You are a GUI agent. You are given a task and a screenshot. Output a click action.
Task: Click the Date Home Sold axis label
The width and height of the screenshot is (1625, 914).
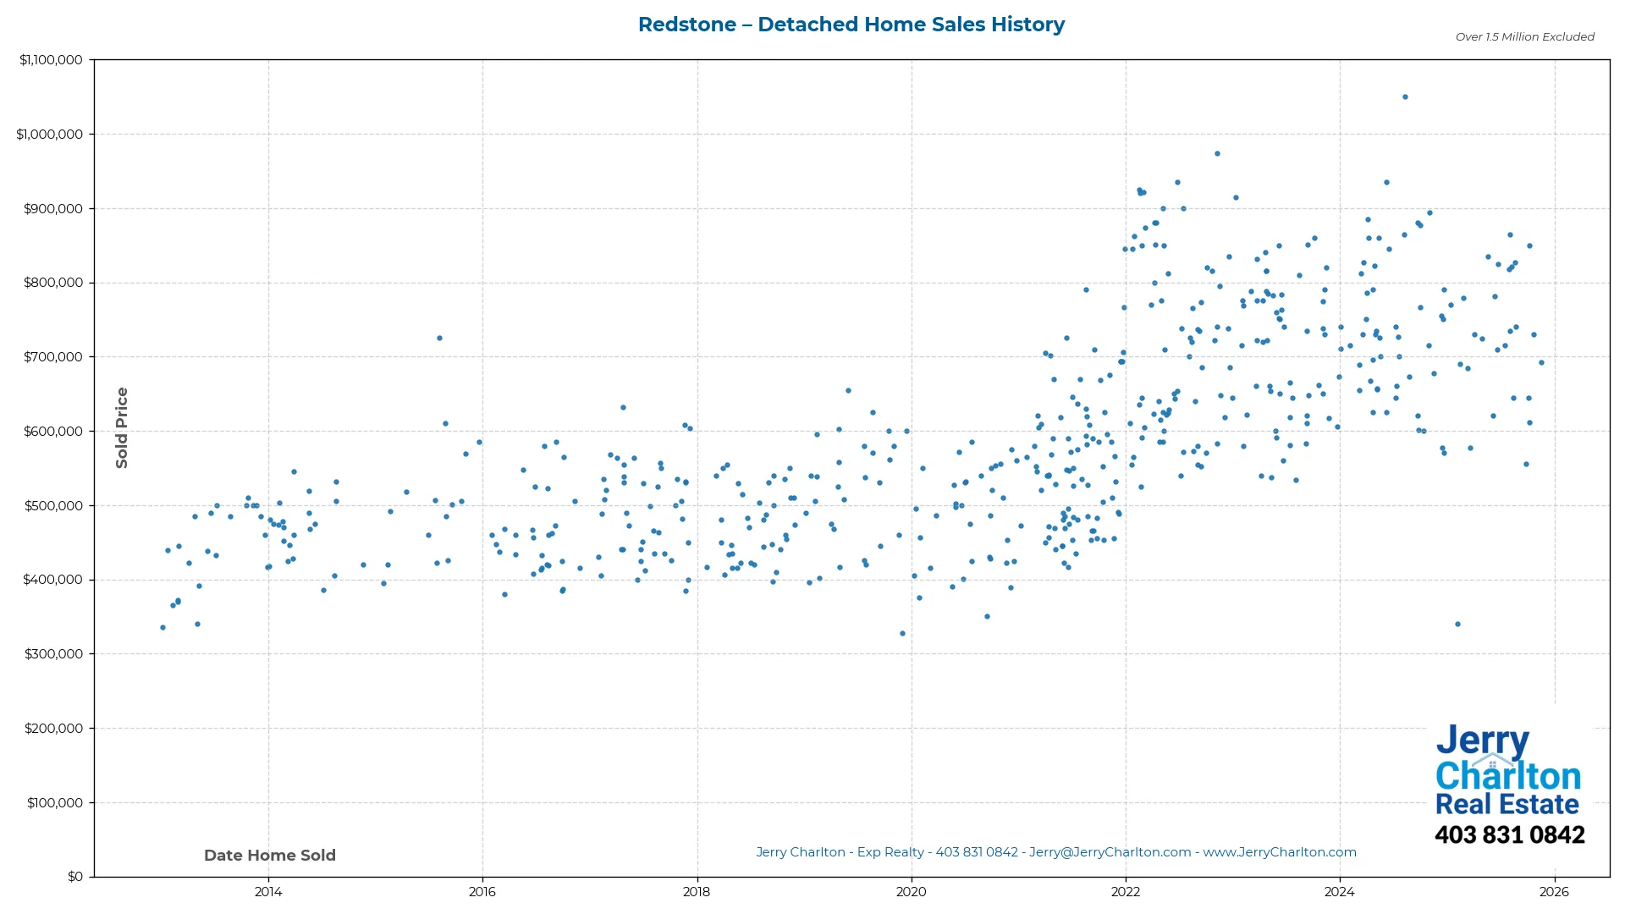point(269,855)
